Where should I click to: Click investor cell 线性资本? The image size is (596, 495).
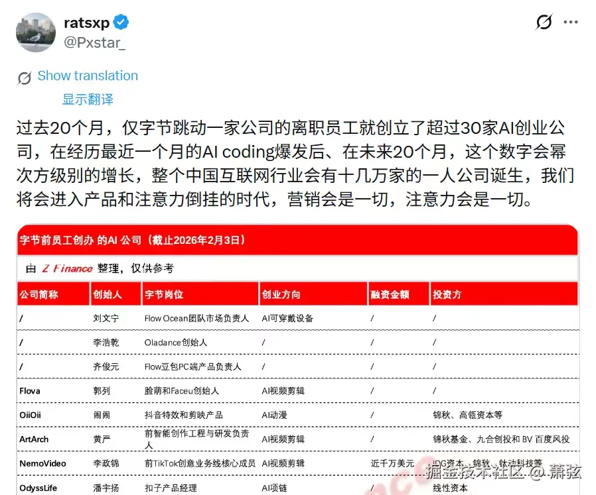click(x=450, y=488)
